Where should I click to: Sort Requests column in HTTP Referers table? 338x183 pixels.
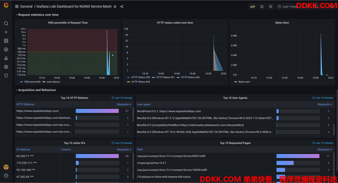point(124,104)
